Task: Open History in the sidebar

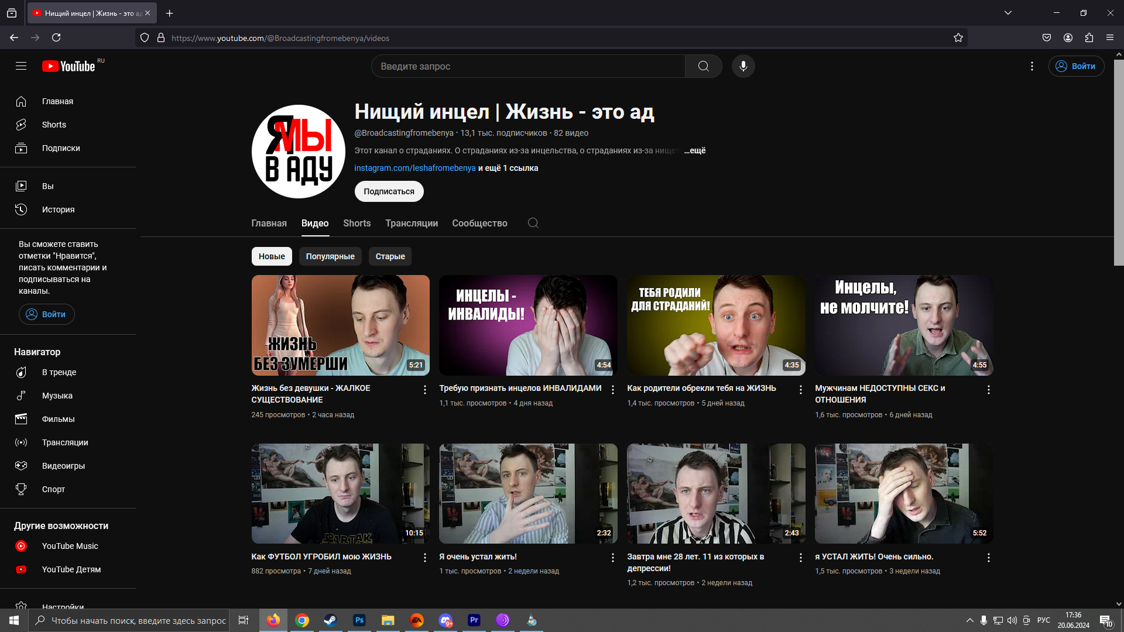Action: tap(58, 209)
